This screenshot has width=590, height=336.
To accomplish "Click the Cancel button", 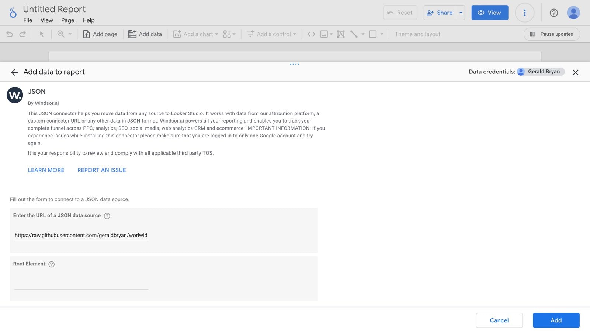I will click(x=499, y=320).
